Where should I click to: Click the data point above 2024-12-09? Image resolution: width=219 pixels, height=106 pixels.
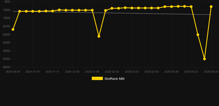[x=72, y=10]
